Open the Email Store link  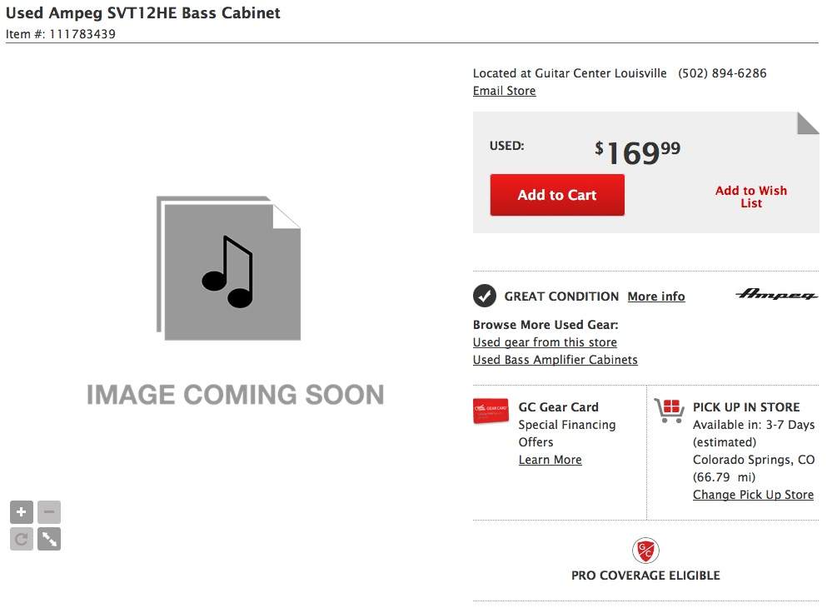tap(504, 91)
